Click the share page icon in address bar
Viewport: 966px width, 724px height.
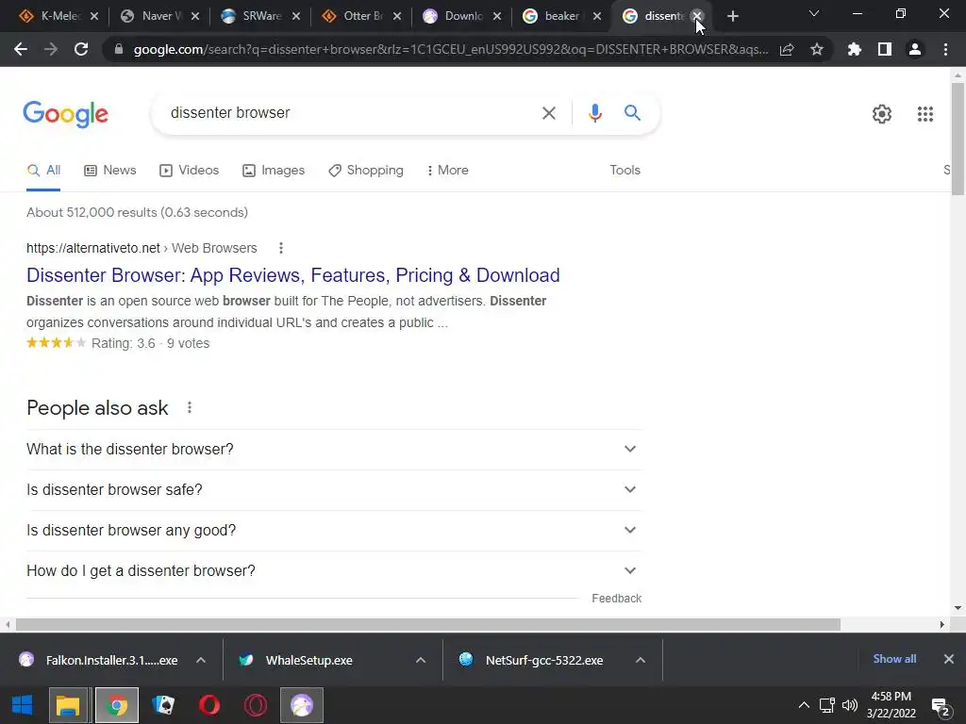pos(787,49)
